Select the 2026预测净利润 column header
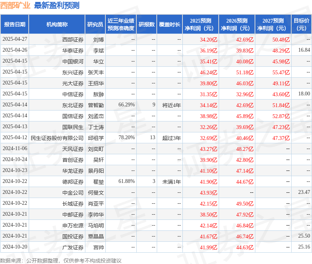Image resolution: width=312 pixels, height=264 pixels. coord(237,25)
